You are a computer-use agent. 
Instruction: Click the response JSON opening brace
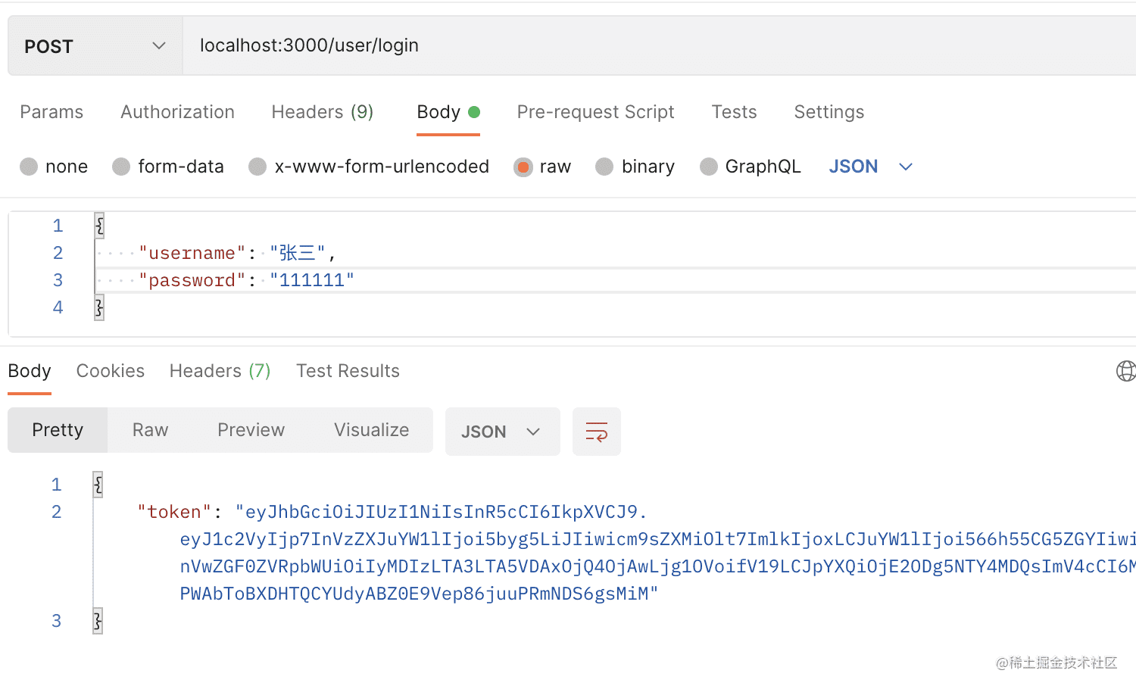coord(98,485)
